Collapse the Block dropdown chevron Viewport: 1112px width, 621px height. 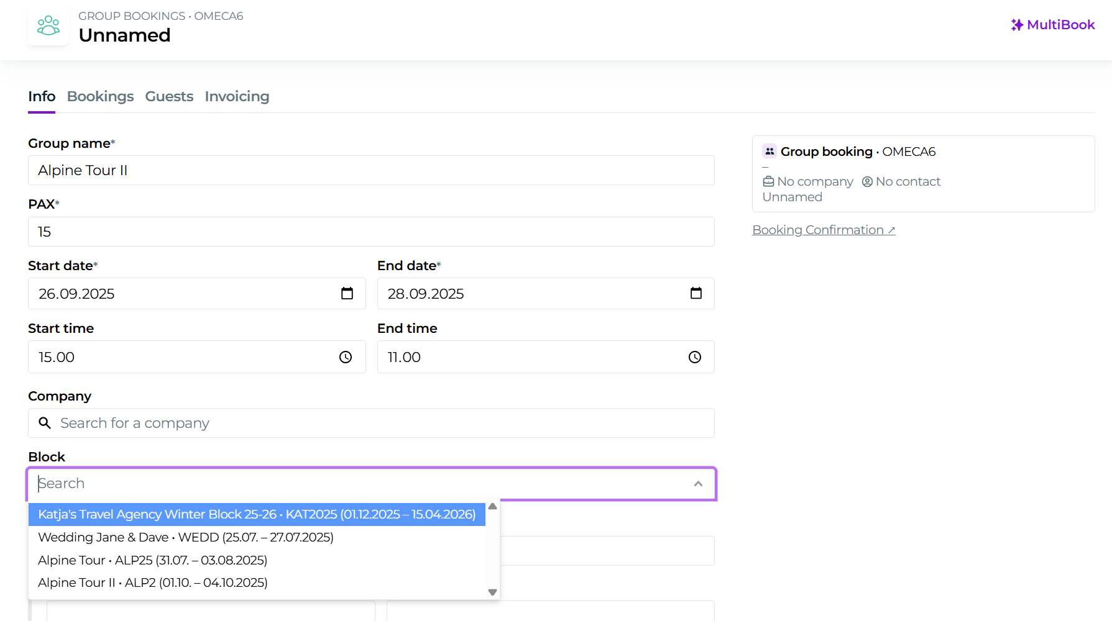pyautogui.click(x=698, y=484)
